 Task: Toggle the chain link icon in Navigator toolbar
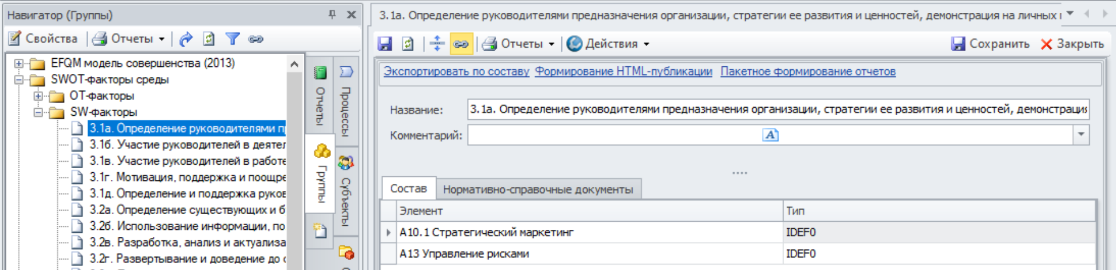256,39
